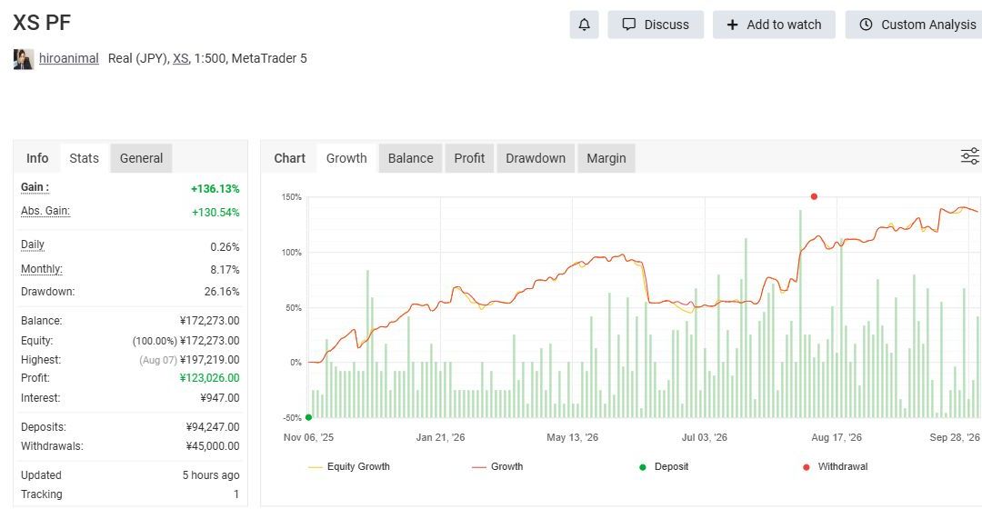Click the Aug 17, '26 axis label
Viewport: 982px width, 509px height.
click(x=837, y=437)
